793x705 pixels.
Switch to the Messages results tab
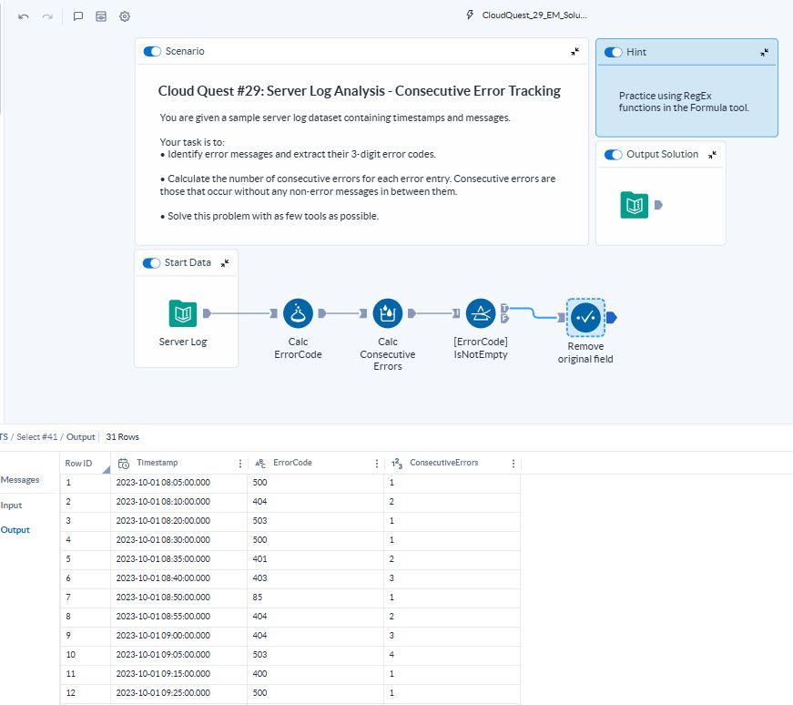click(20, 480)
